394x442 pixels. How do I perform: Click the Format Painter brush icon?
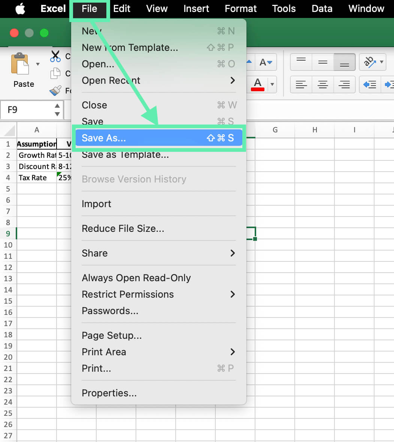55,90
